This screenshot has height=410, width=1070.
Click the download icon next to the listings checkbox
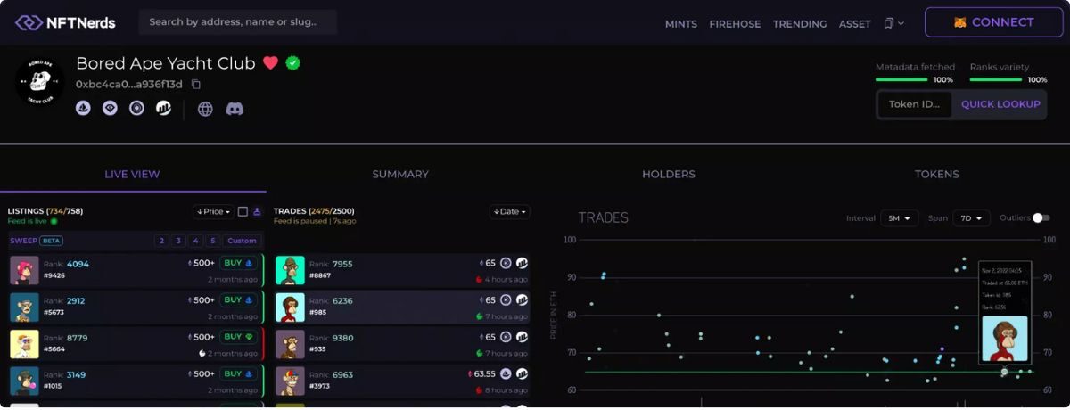[257, 211]
